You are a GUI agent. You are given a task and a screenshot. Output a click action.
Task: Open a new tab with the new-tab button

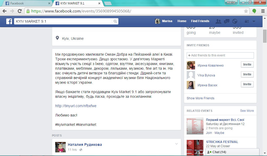click(x=108, y=3)
